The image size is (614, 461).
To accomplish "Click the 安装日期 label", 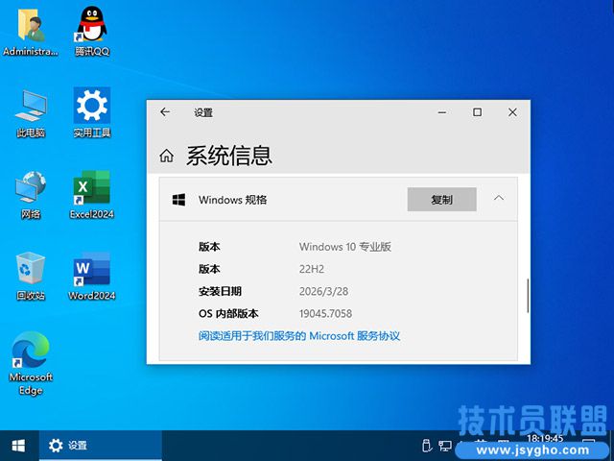I will [220, 291].
